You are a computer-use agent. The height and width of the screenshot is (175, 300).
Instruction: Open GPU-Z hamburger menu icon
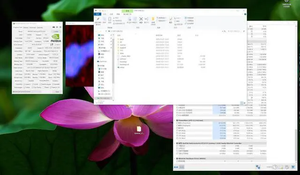point(60,27)
